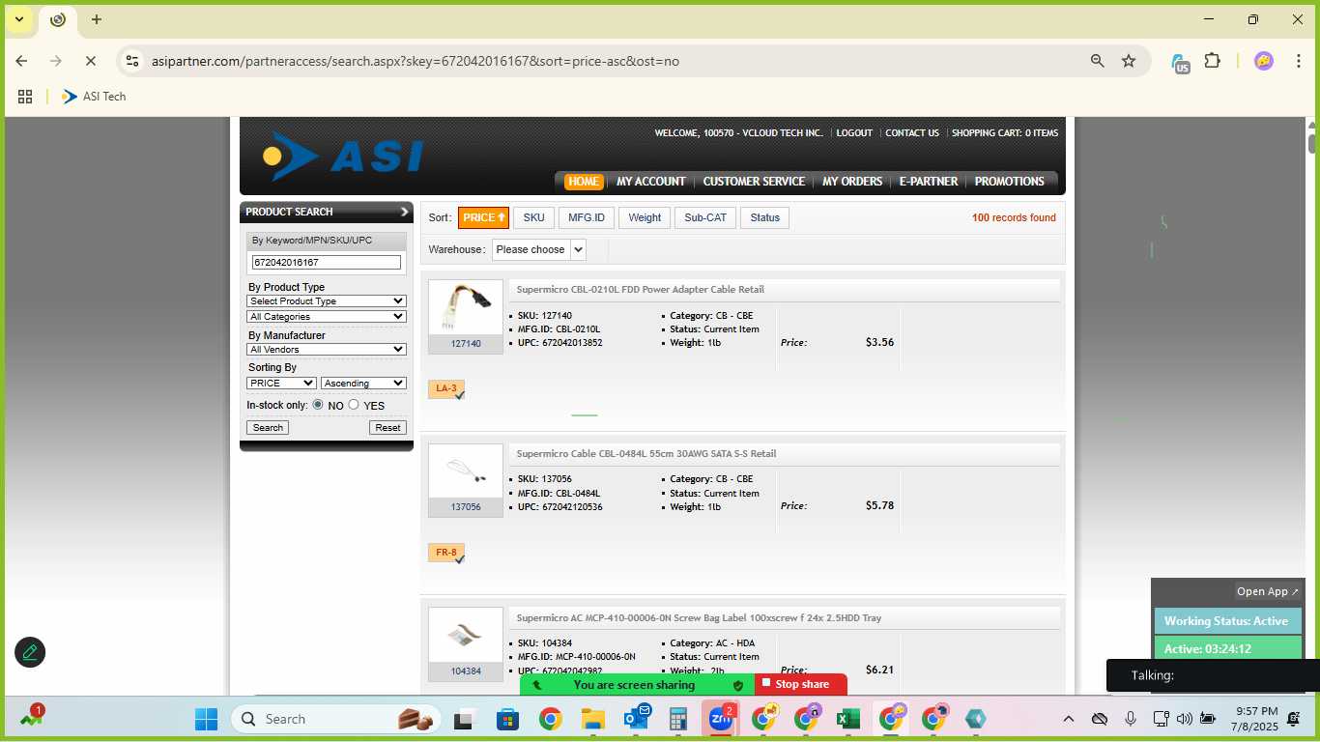
Task: Open product thumbnail for SKU 137056
Action: [x=466, y=471]
